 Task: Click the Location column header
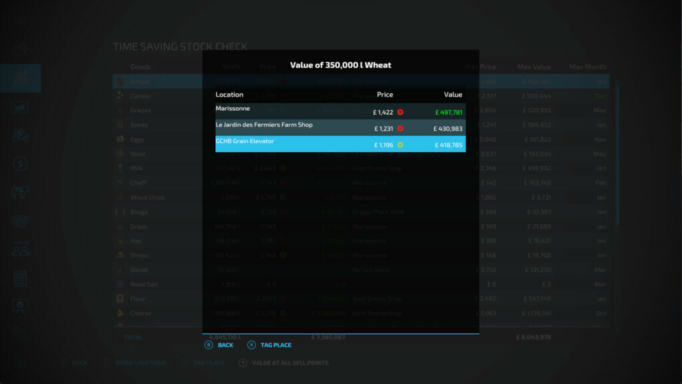pos(230,95)
